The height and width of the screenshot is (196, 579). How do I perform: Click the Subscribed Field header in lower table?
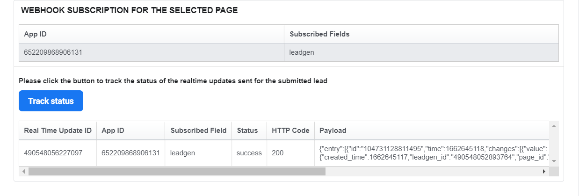click(x=198, y=131)
